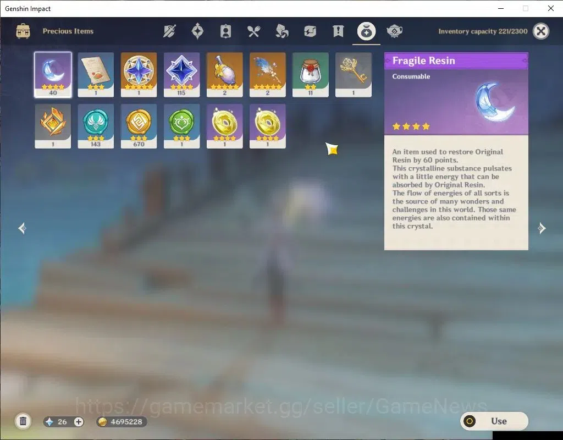The width and height of the screenshot is (563, 440).
Task: Select the teal Anemo sigil 143
Action: pyautogui.click(x=96, y=126)
